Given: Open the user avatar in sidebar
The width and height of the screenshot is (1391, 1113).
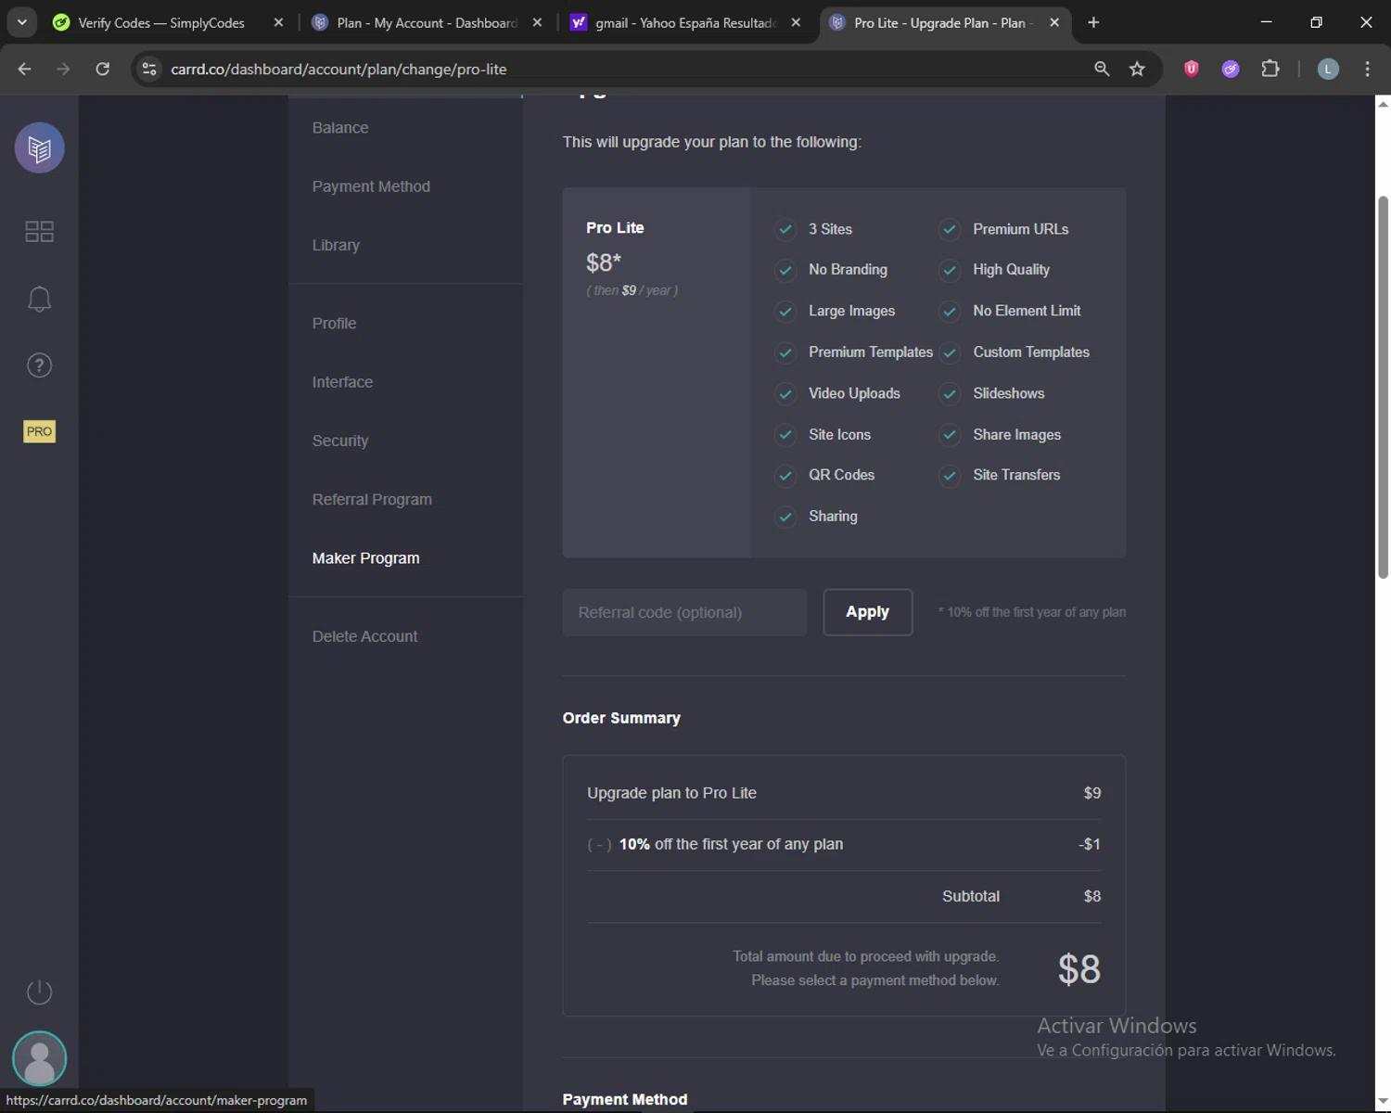Looking at the screenshot, I should (39, 1058).
